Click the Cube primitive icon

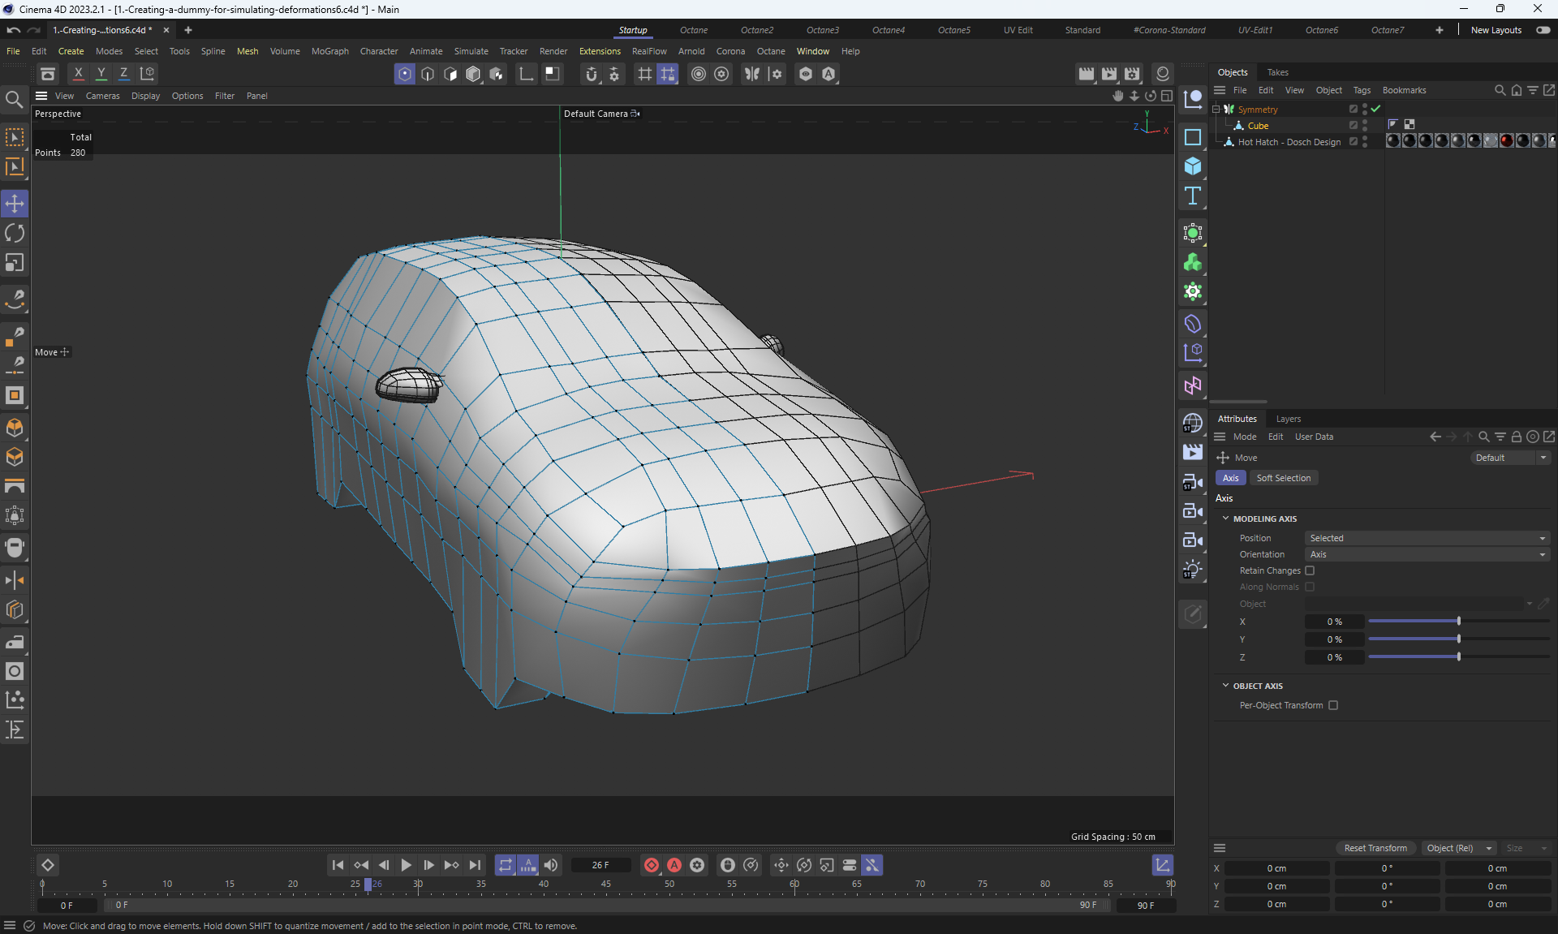click(1193, 166)
